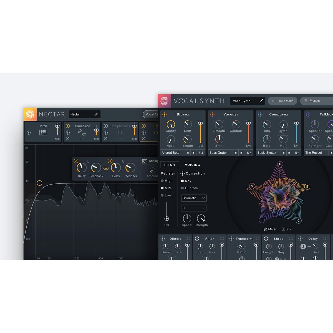Open the Chromatic scale dropdown
333x333 pixels.
tap(194, 198)
